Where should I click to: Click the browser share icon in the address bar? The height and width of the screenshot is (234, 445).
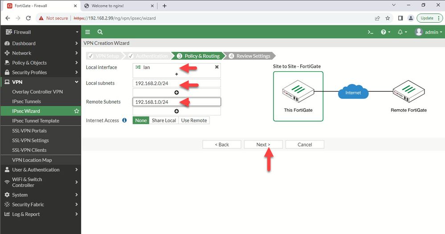377,18
